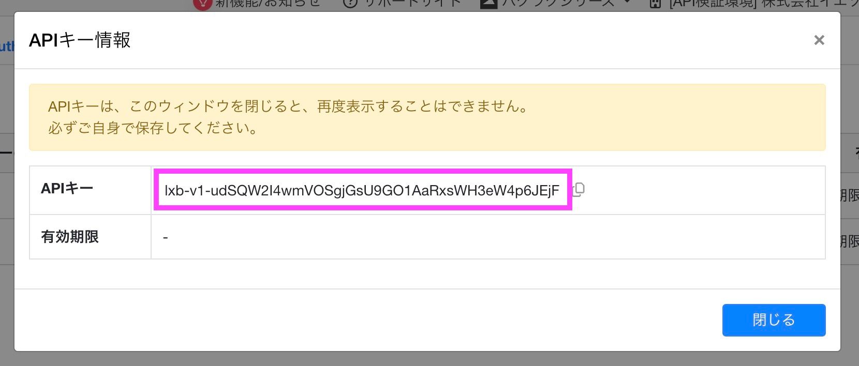Click the 有効期限 value dash
The image size is (859, 366).
(x=165, y=238)
